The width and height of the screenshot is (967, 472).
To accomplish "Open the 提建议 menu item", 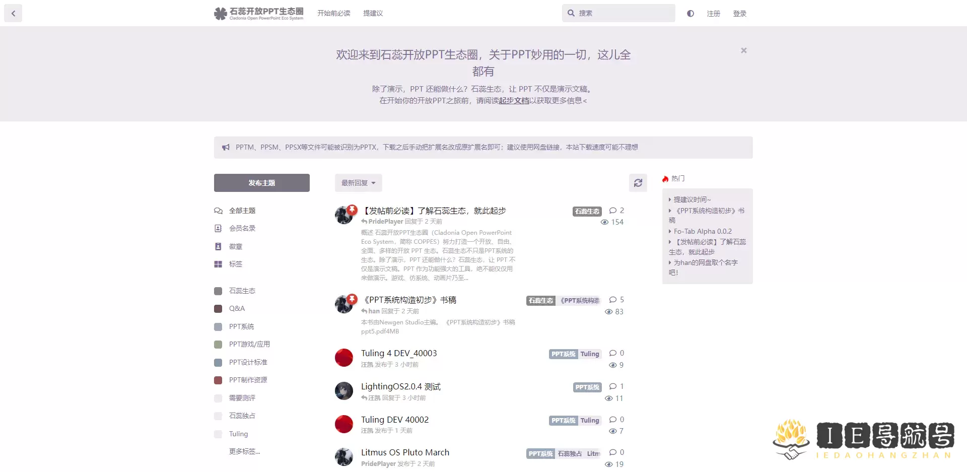I will 373,13.
